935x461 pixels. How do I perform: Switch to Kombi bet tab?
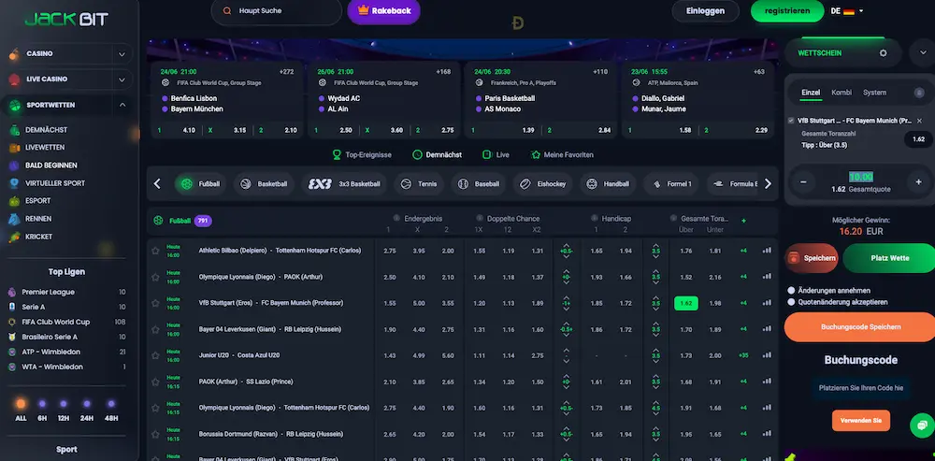[x=841, y=93]
